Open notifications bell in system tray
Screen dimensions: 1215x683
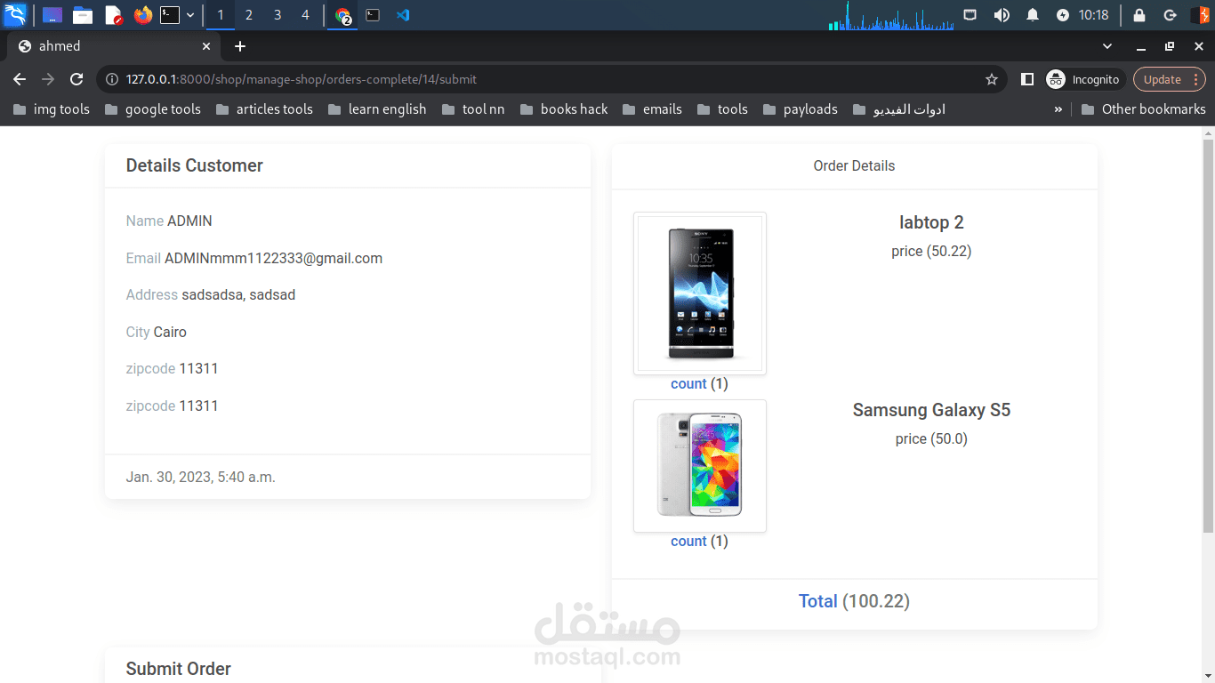tap(1033, 15)
